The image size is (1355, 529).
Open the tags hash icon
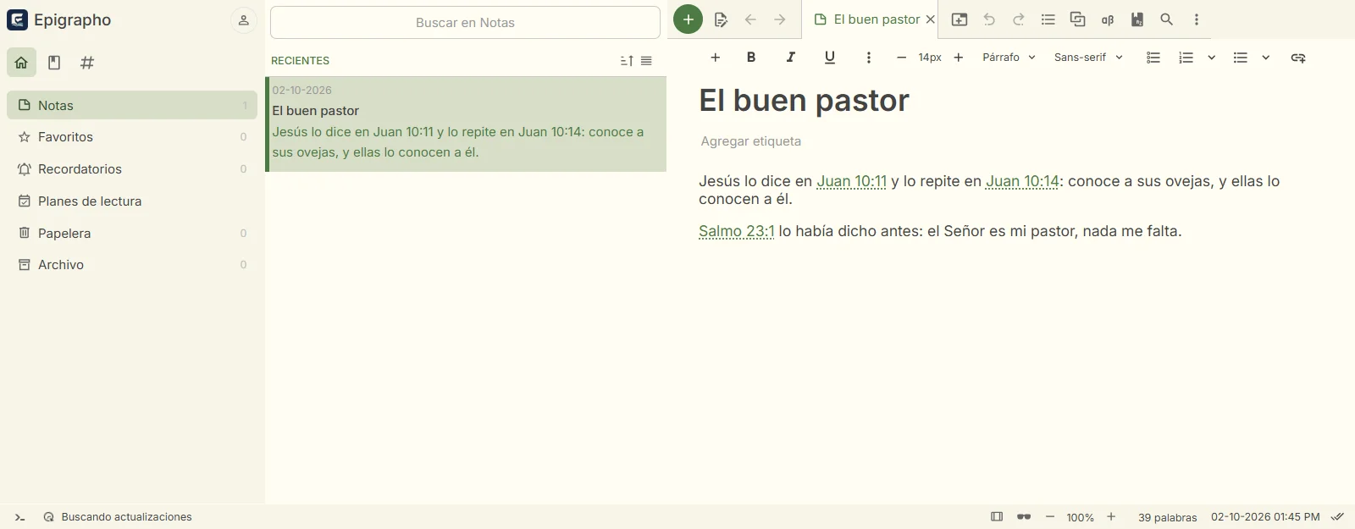tap(87, 63)
